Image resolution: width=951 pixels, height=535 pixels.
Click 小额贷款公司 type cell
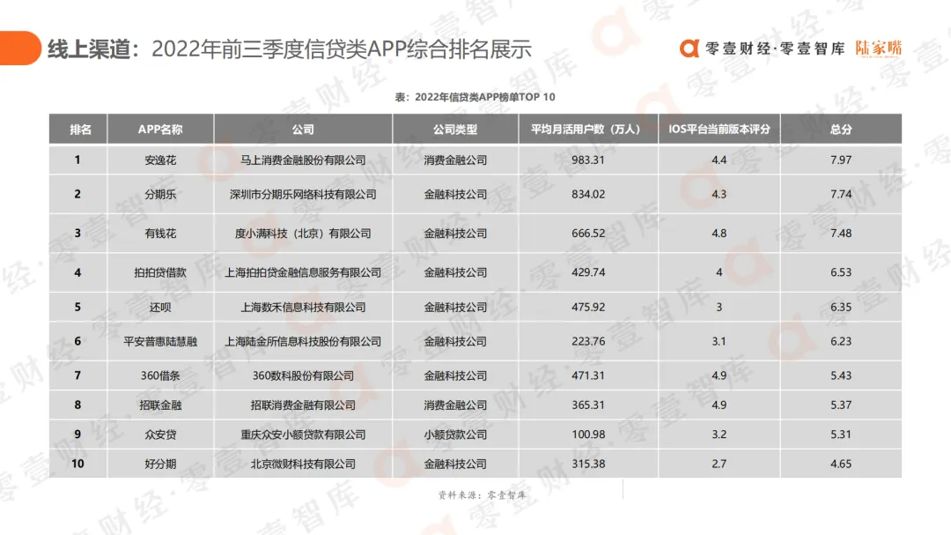[455, 435]
